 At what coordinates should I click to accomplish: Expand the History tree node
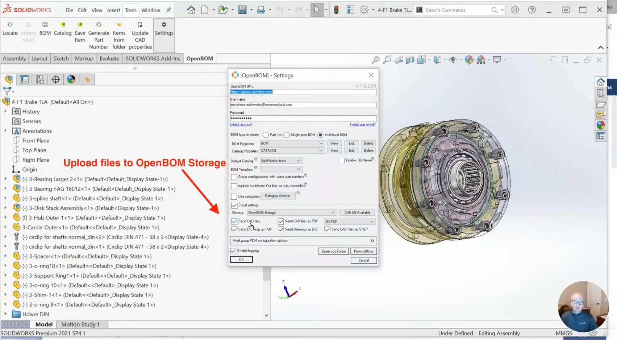pos(5,111)
